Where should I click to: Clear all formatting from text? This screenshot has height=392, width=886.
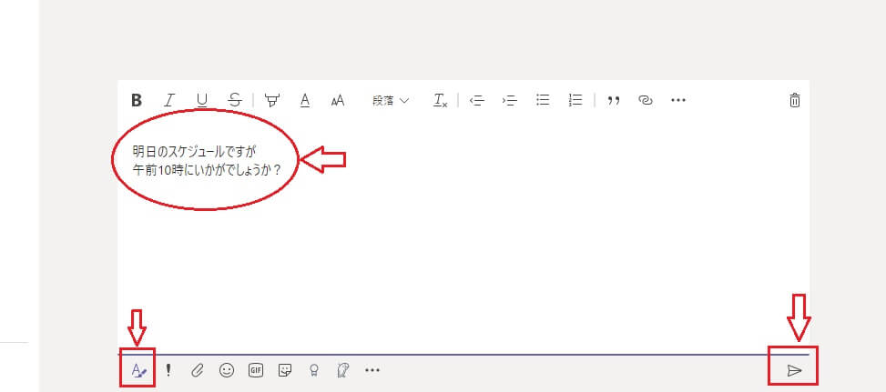click(x=440, y=101)
